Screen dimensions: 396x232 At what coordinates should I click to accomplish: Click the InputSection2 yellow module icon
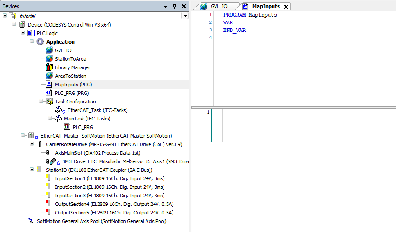click(48, 187)
